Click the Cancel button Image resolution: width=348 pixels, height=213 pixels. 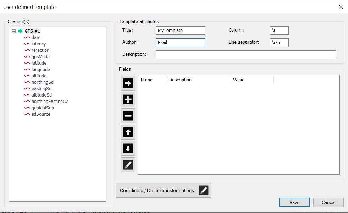click(x=328, y=202)
